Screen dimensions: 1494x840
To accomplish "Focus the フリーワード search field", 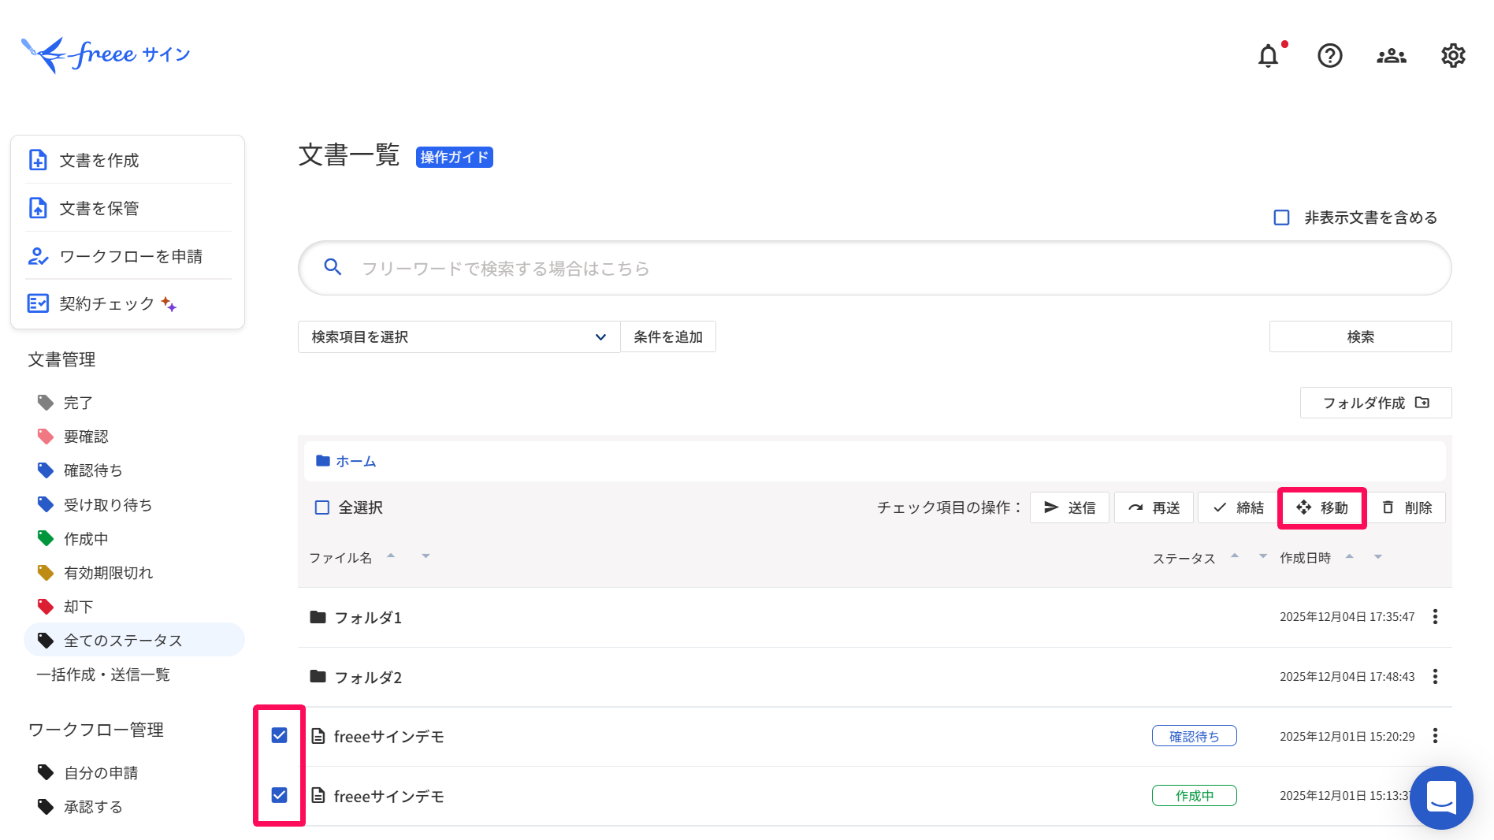I will point(875,268).
